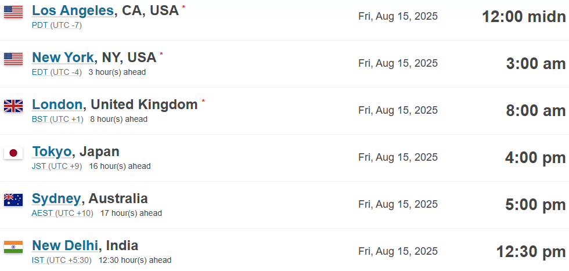The height and width of the screenshot is (271, 569).
Task: Click the India flag icon
Action: pyautogui.click(x=13, y=247)
